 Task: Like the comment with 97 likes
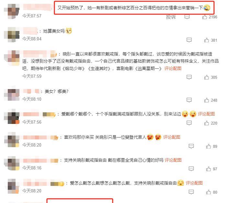point(209,169)
